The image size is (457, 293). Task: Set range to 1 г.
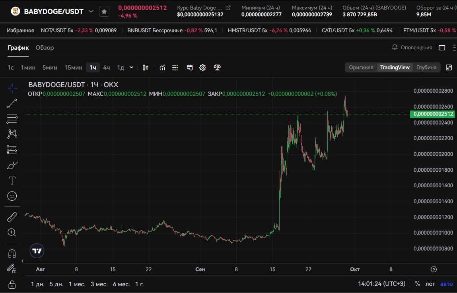point(139,284)
